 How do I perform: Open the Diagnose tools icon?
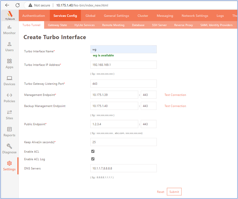click(x=9, y=149)
